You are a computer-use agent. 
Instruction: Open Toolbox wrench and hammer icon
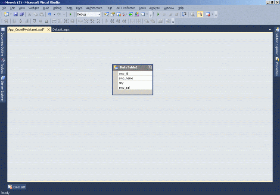point(124,14)
